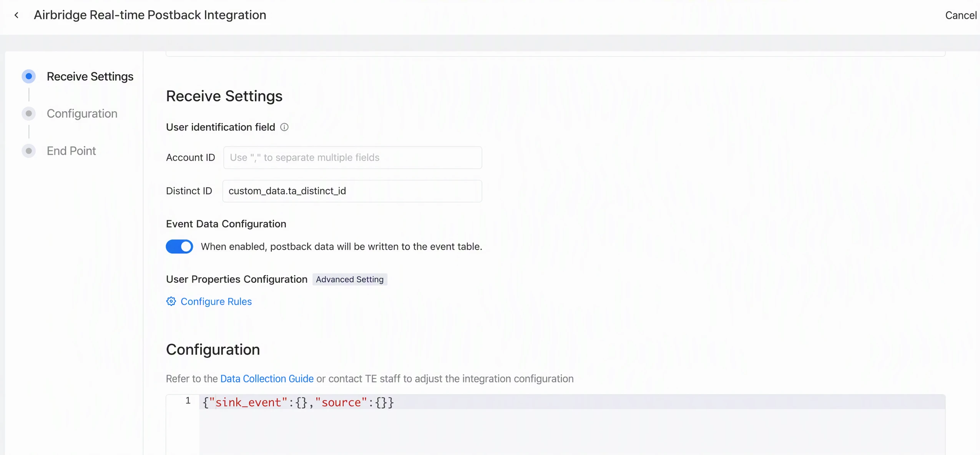This screenshot has width=980, height=455.
Task: Cancel the postback integration setup
Action: [961, 15]
